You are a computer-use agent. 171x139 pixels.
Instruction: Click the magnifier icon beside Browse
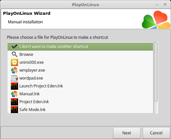[14, 55]
